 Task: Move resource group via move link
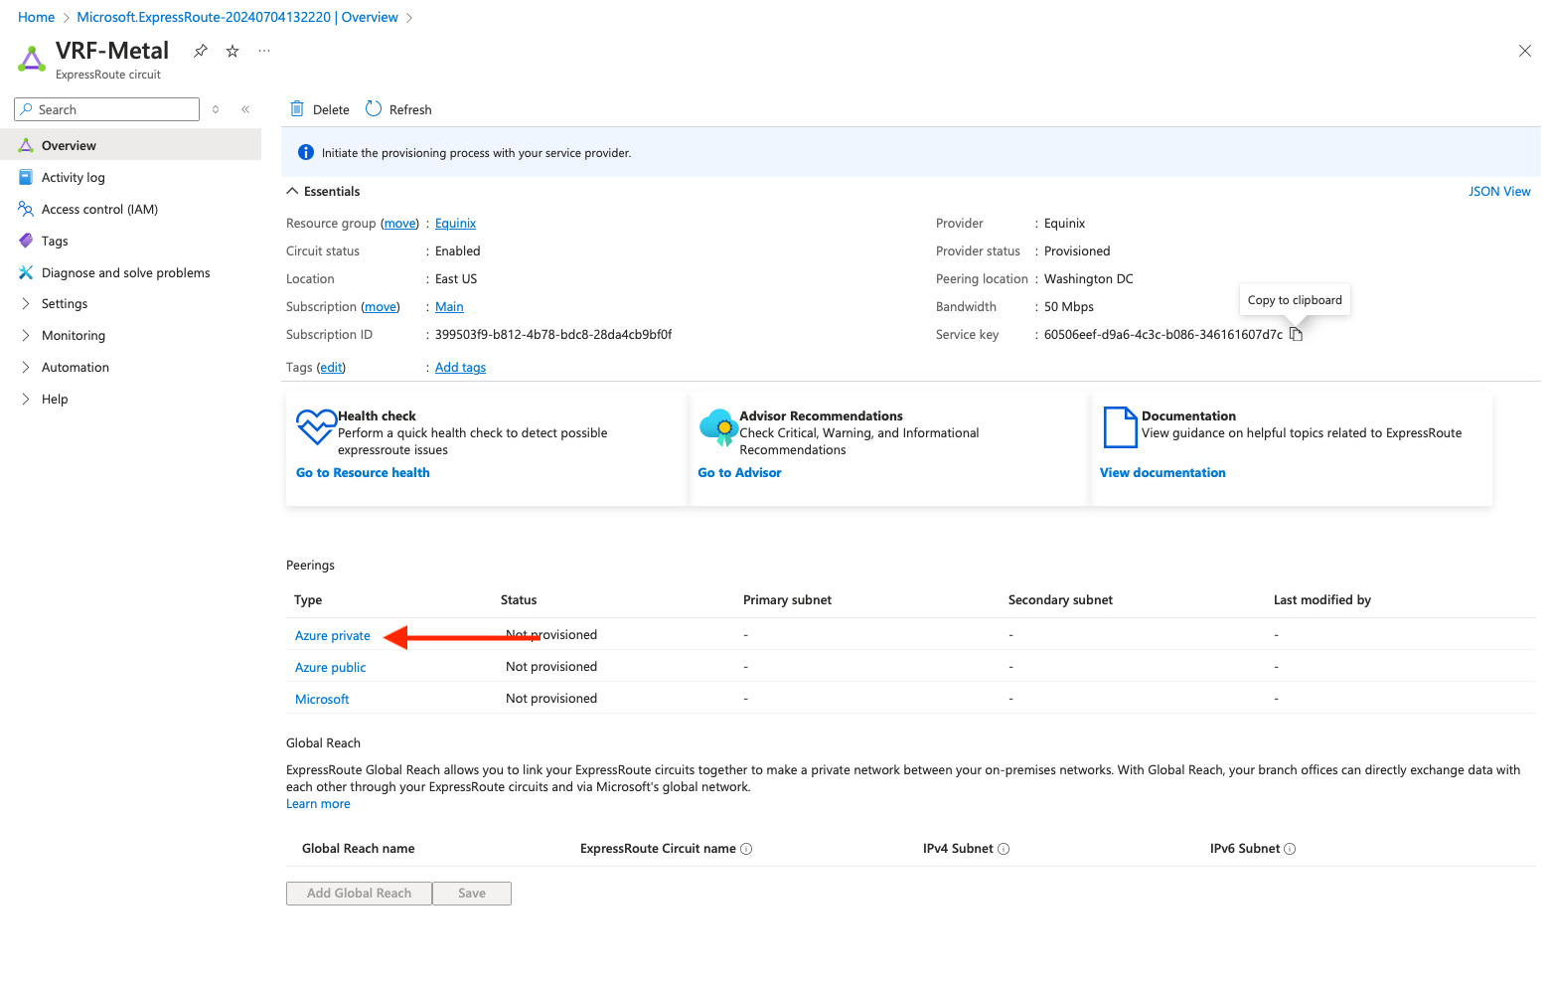coord(401,224)
